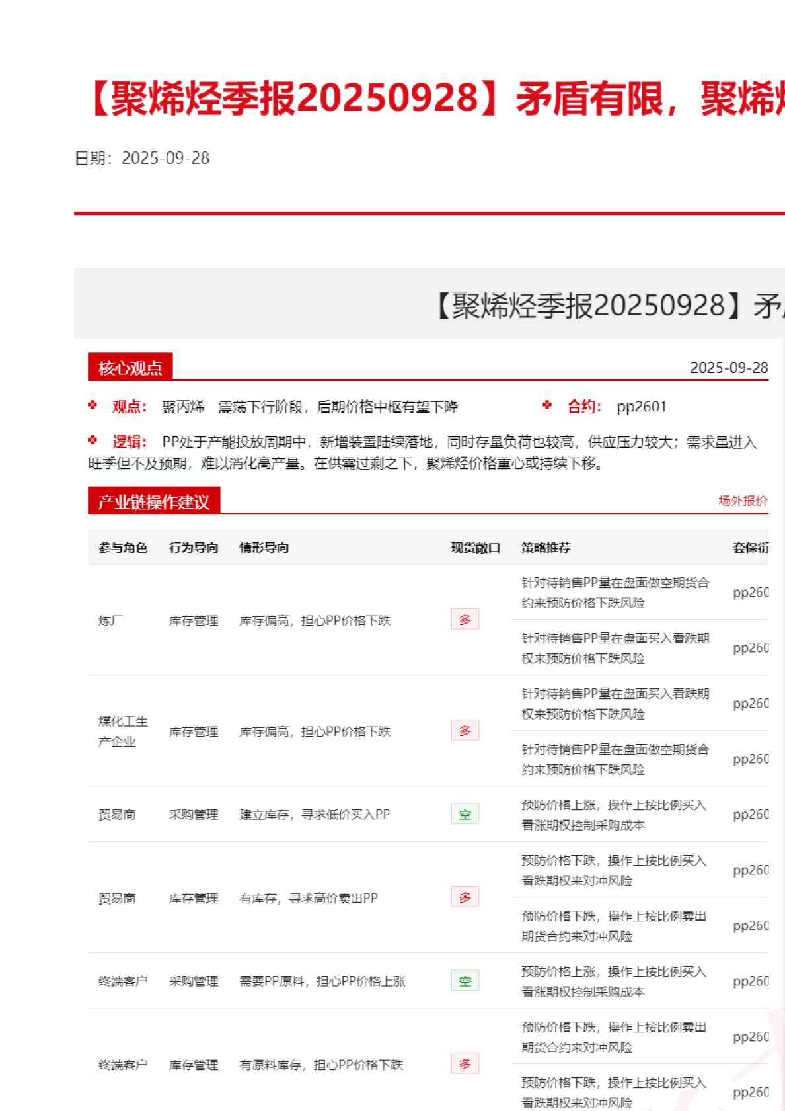Click the red bullet icon before 合约
The image size is (785, 1111).
pos(547,405)
